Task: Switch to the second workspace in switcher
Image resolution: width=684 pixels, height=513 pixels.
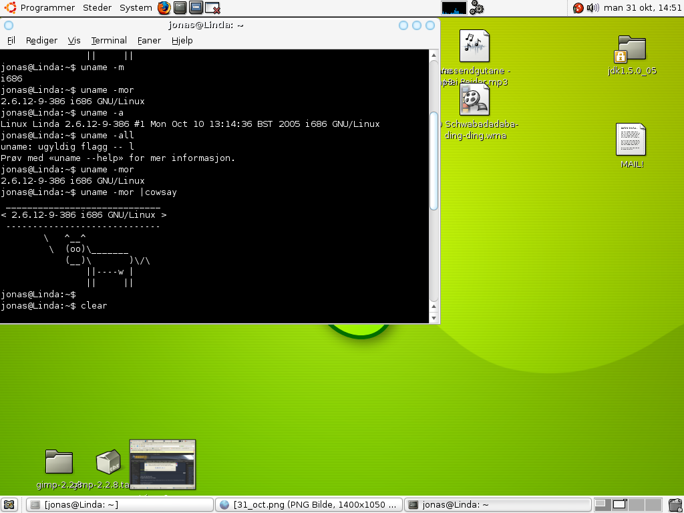Action: click(x=620, y=505)
